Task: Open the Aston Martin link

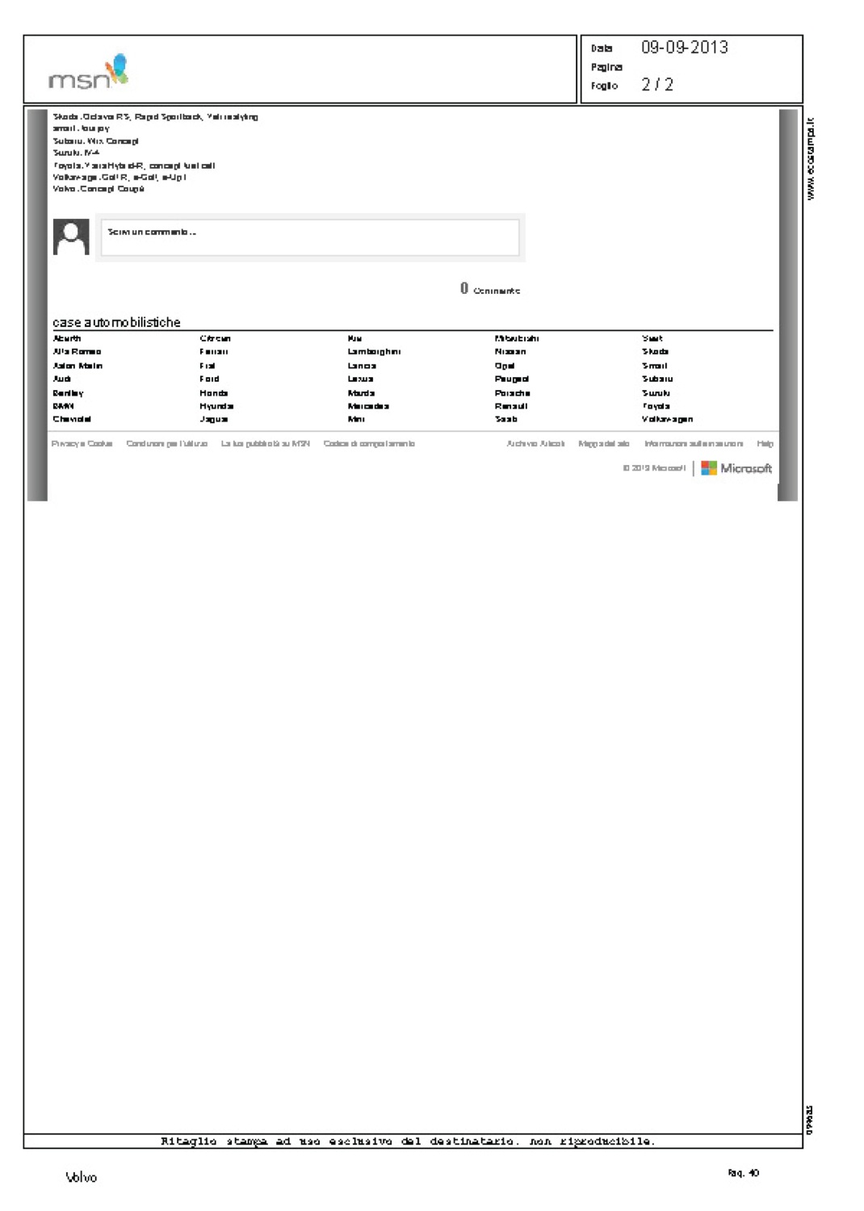Action: pyautogui.click(x=78, y=366)
